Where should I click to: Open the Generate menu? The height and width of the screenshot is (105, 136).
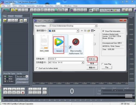[30, 6]
